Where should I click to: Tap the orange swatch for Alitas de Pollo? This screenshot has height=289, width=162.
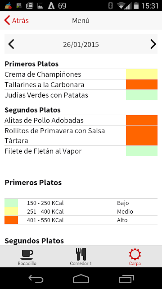click(142, 120)
